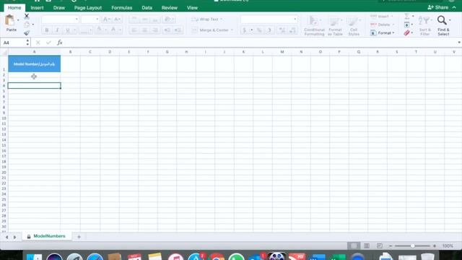Open Find & Select magnifier
This screenshot has width=462, height=260.
(443, 26)
